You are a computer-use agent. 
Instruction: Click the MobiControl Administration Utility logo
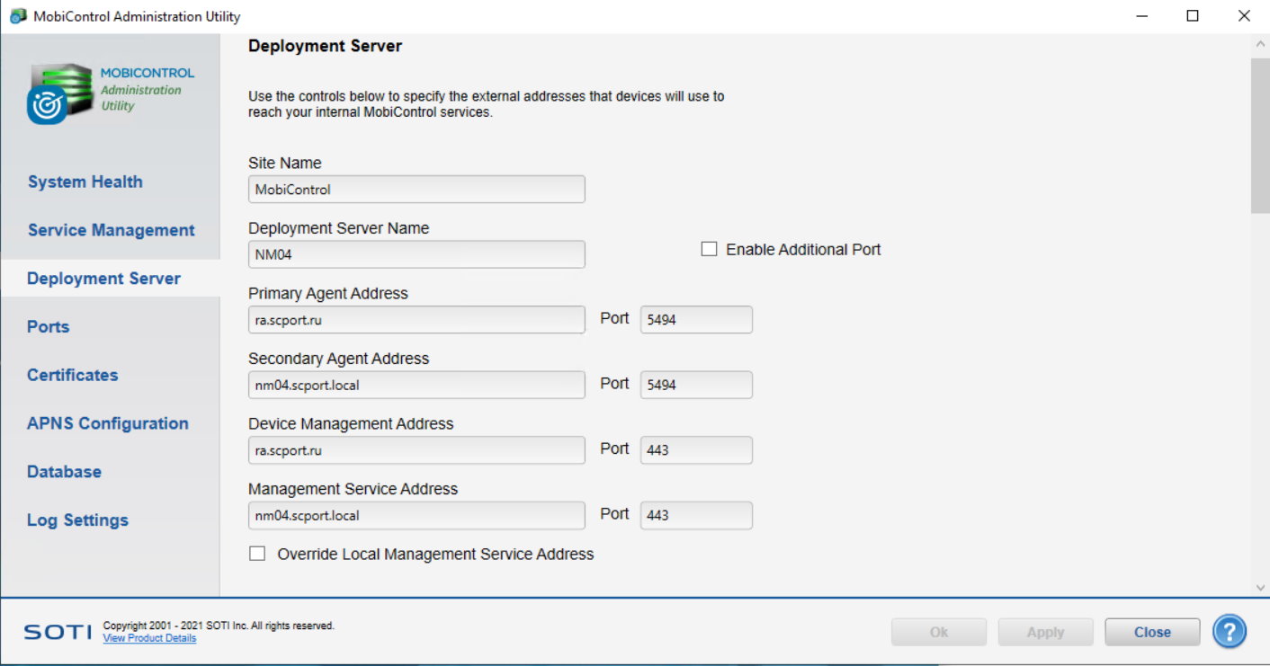coord(111,91)
